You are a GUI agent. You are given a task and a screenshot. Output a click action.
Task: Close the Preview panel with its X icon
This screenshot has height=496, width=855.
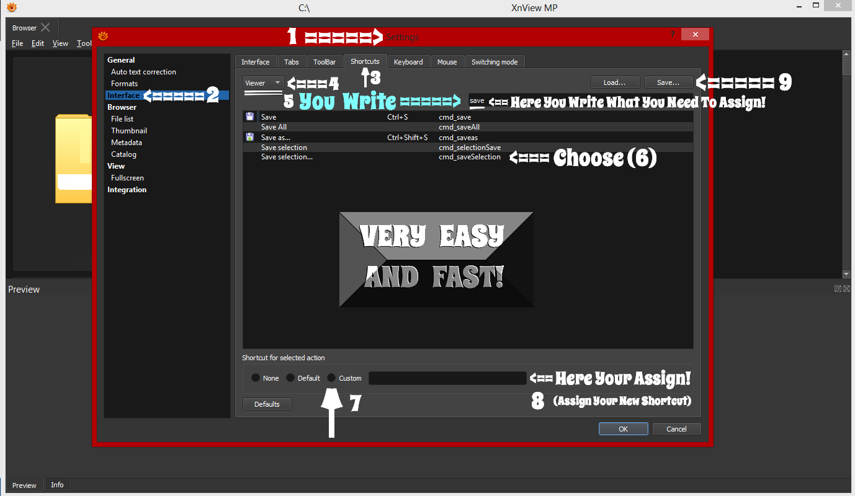846,288
